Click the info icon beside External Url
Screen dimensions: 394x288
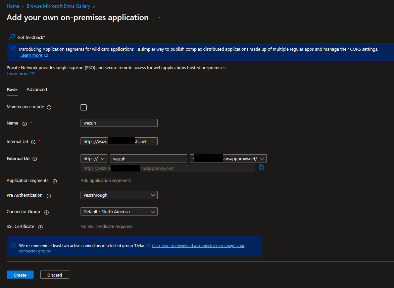(35, 159)
